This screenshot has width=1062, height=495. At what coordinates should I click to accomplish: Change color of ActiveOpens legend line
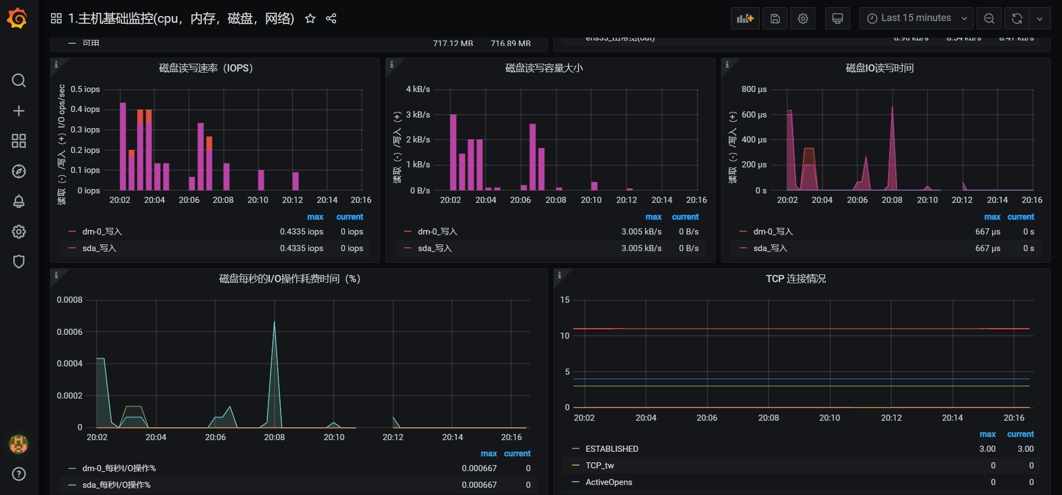click(575, 482)
